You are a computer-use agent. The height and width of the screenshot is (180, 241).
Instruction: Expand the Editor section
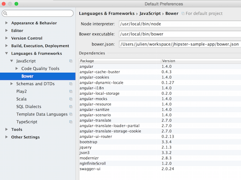pyautogui.click(x=6, y=30)
